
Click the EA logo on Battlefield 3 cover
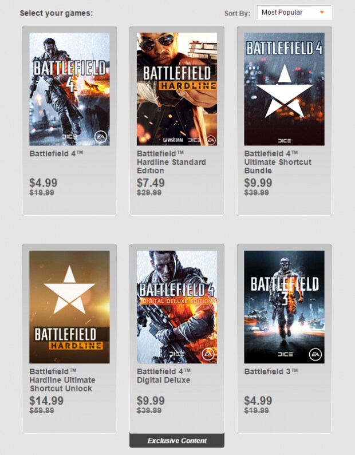tap(315, 355)
